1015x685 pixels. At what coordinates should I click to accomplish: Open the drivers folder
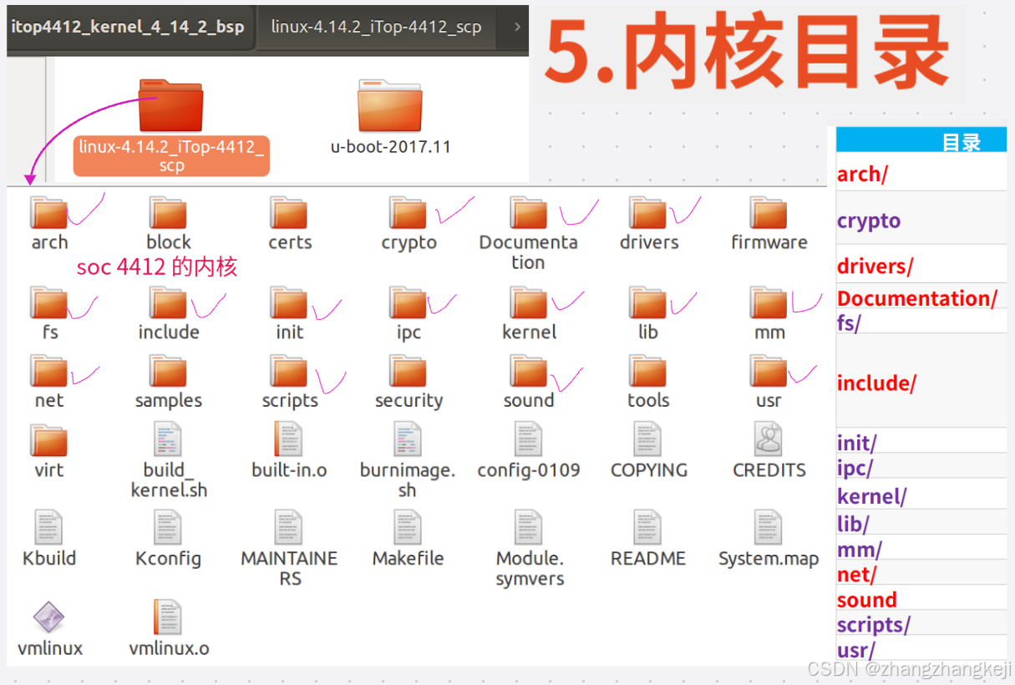[x=648, y=213]
